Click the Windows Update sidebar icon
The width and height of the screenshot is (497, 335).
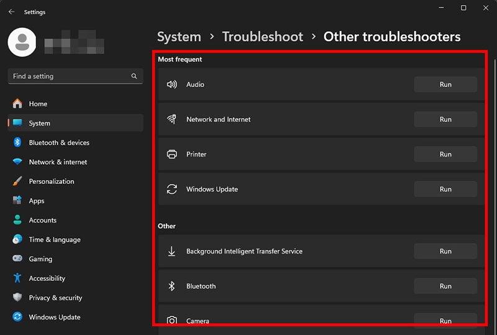point(17,316)
